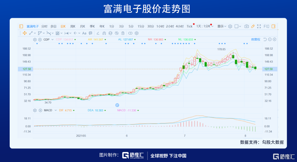Enter fullscreen with the expand icon
The width and height of the screenshot is (297, 162).
click(x=259, y=26)
